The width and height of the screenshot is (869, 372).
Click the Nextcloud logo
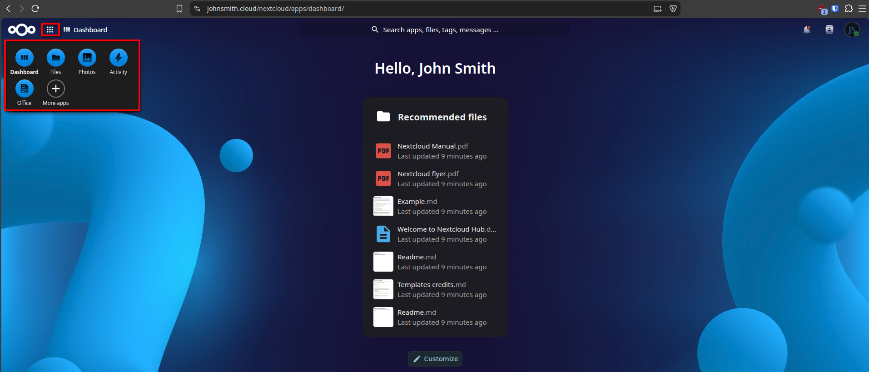[22, 30]
